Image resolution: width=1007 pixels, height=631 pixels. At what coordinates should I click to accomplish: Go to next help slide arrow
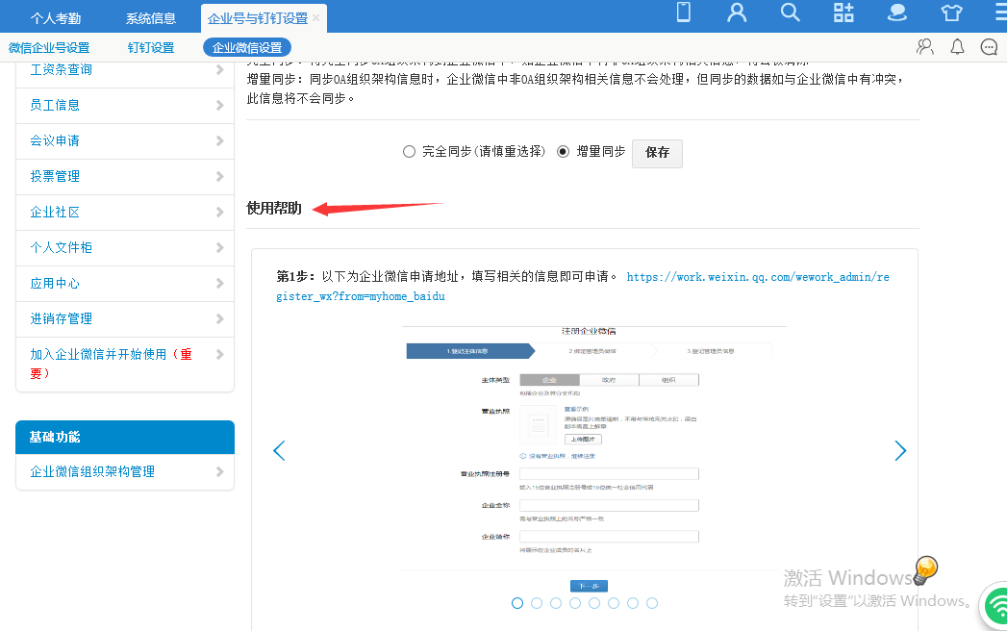[900, 450]
